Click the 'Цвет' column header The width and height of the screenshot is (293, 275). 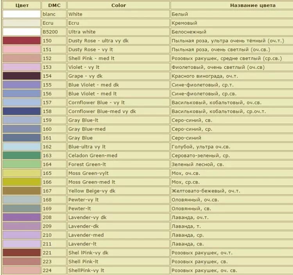click(21, 5)
